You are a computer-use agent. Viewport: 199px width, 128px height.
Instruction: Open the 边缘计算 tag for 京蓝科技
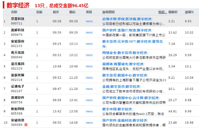[x=109, y=19]
